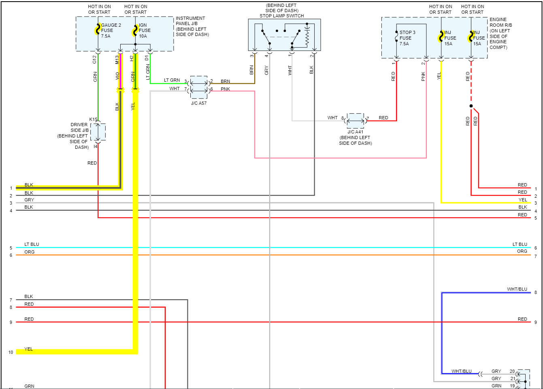543x389 pixels.
Task: Click the "STOP 3 FUSE 7.5A" text
Action: coord(407,38)
